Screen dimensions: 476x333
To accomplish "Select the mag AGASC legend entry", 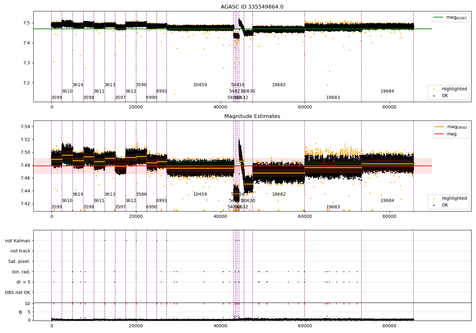I will tap(457, 17).
